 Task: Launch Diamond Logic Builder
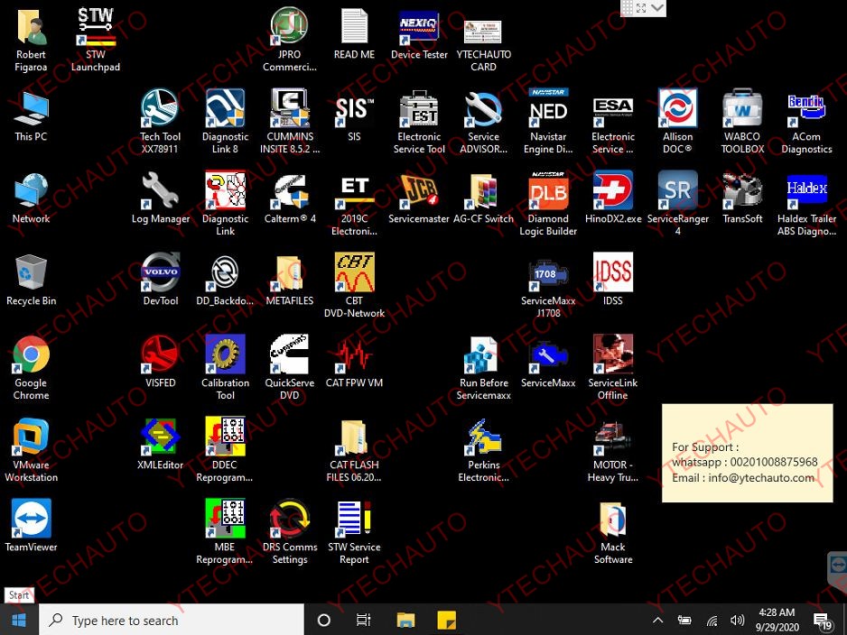(548, 203)
